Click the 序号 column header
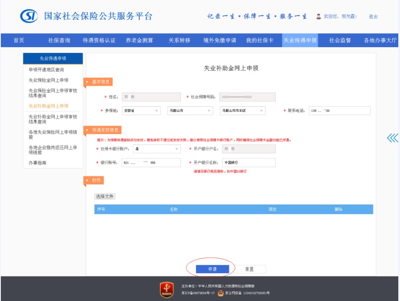The width and height of the screenshot is (400, 301). point(101,209)
